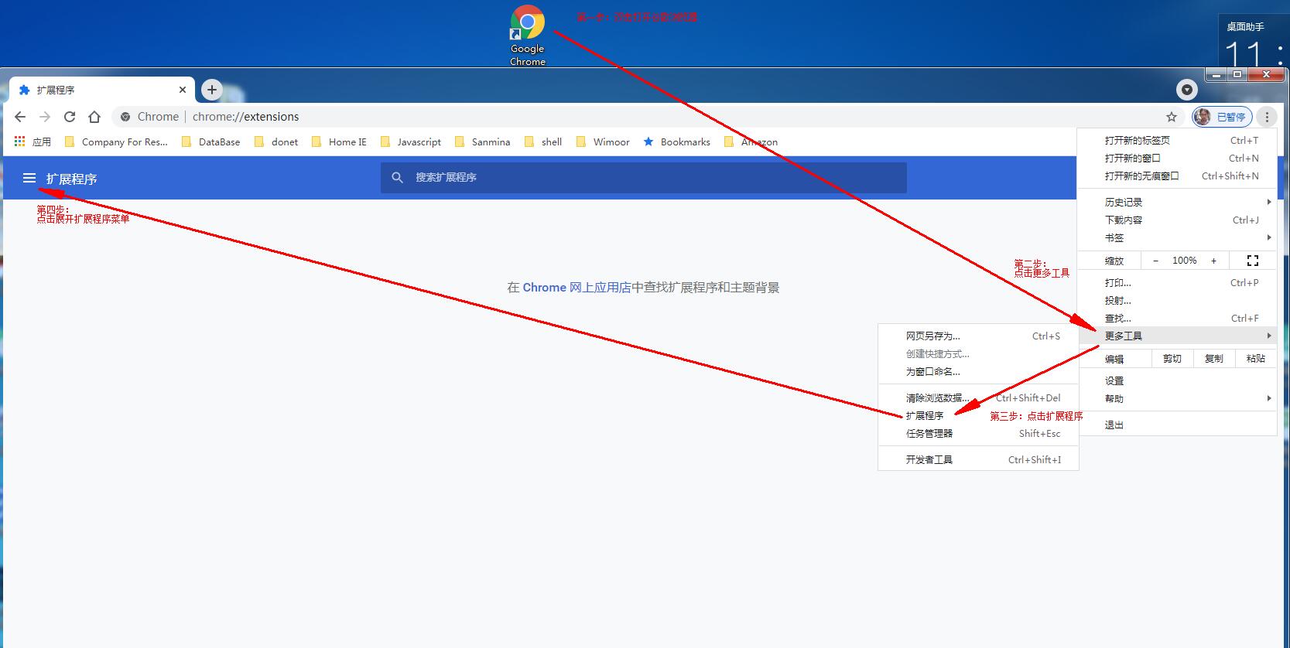Image resolution: width=1290 pixels, height=648 pixels.
Task: Select 下载内容 menu item
Action: 1177,220
